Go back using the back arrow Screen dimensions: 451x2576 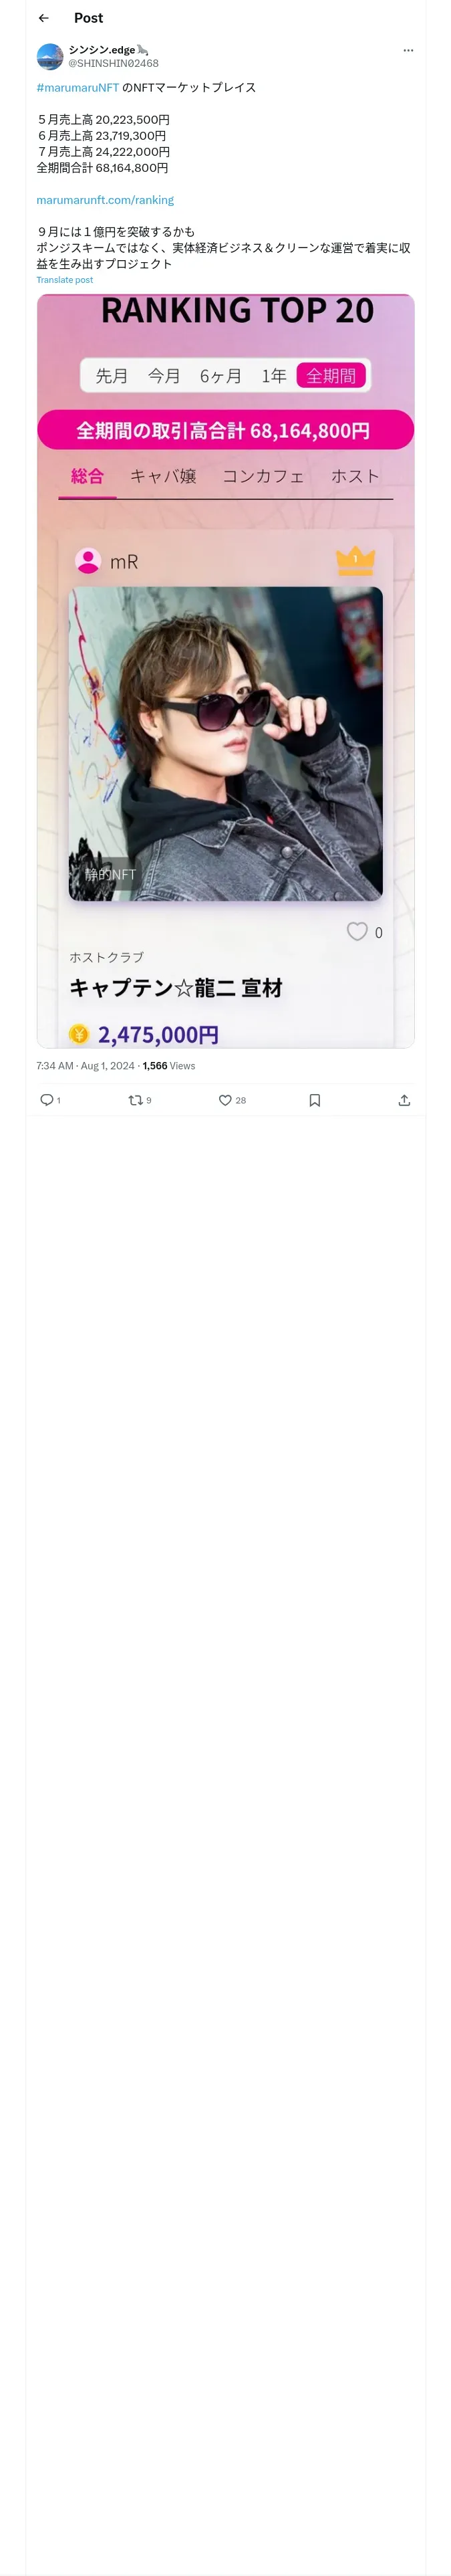(x=43, y=18)
